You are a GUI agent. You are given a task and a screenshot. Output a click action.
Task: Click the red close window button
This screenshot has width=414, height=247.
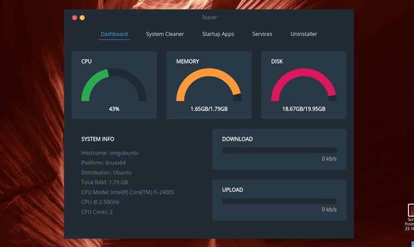(x=75, y=18)
